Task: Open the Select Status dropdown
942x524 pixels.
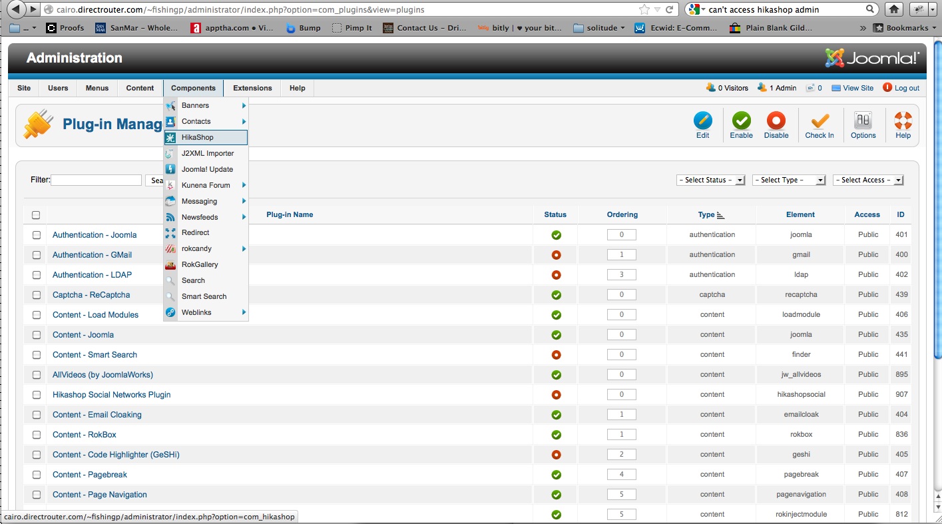Action: point(710,180)
